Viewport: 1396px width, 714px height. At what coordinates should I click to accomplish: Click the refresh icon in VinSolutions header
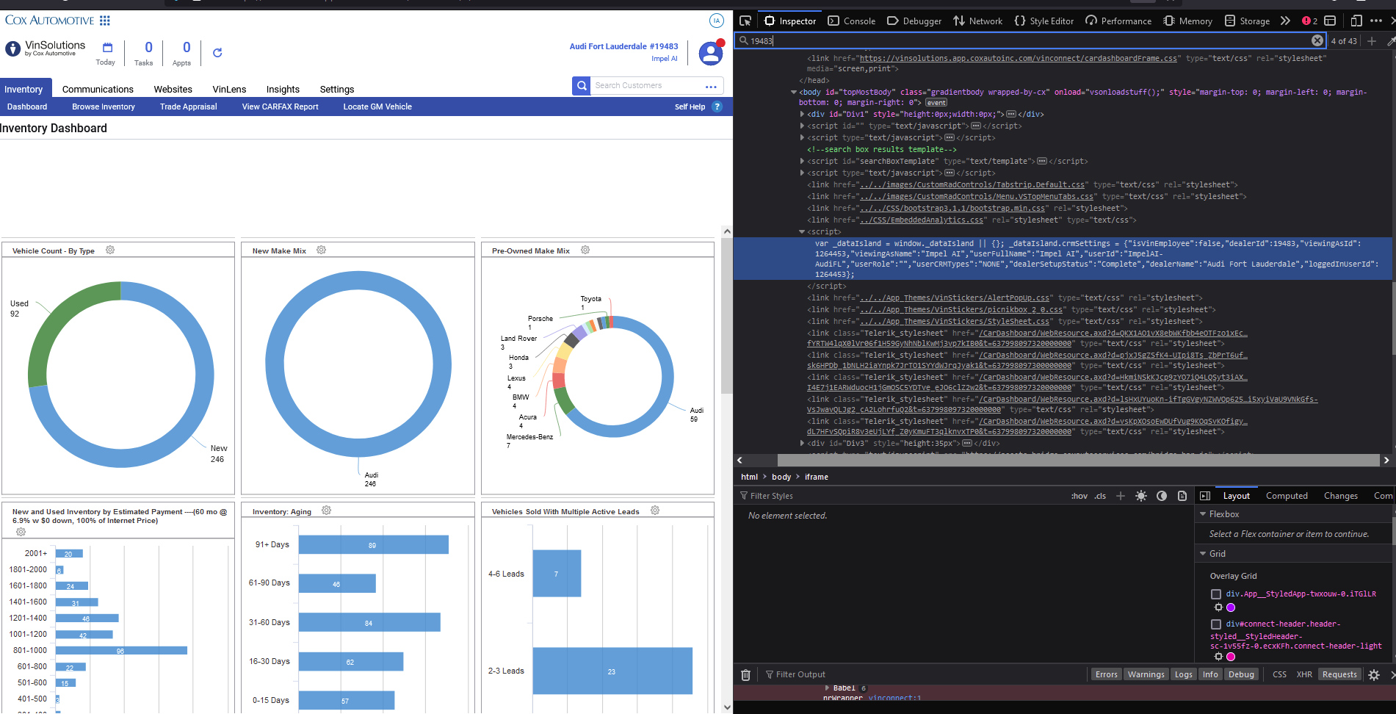coord(217,52)
